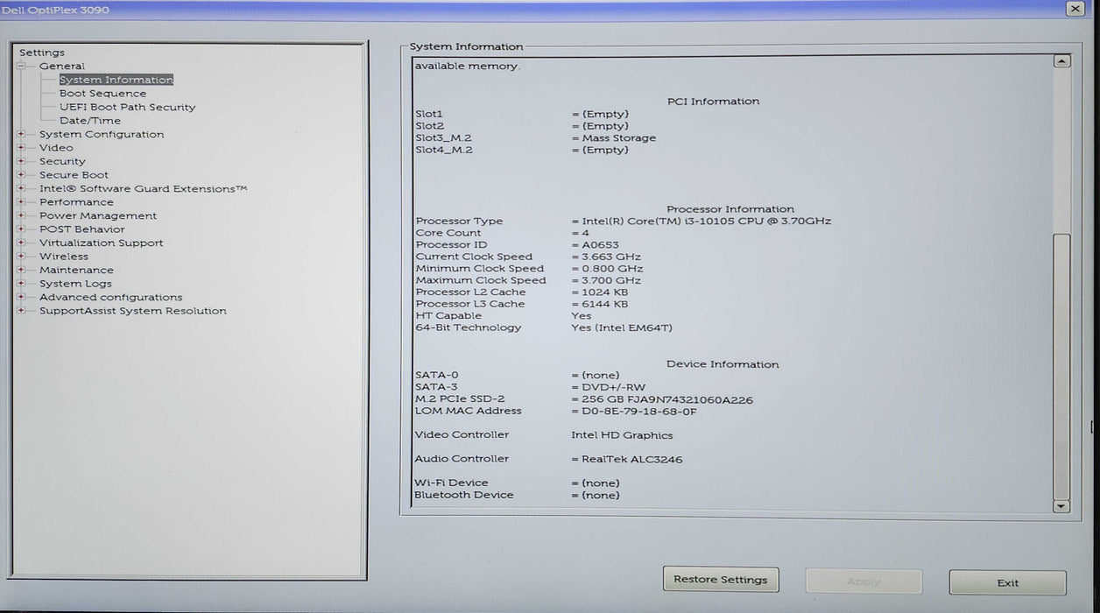Screen dimensions: 1100x613
Task: Expand the Performance node
Action: pos(21,202)
